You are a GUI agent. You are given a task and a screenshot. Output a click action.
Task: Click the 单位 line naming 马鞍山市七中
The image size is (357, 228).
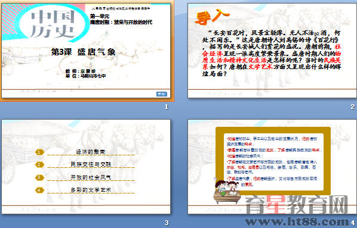coord(86,76)
